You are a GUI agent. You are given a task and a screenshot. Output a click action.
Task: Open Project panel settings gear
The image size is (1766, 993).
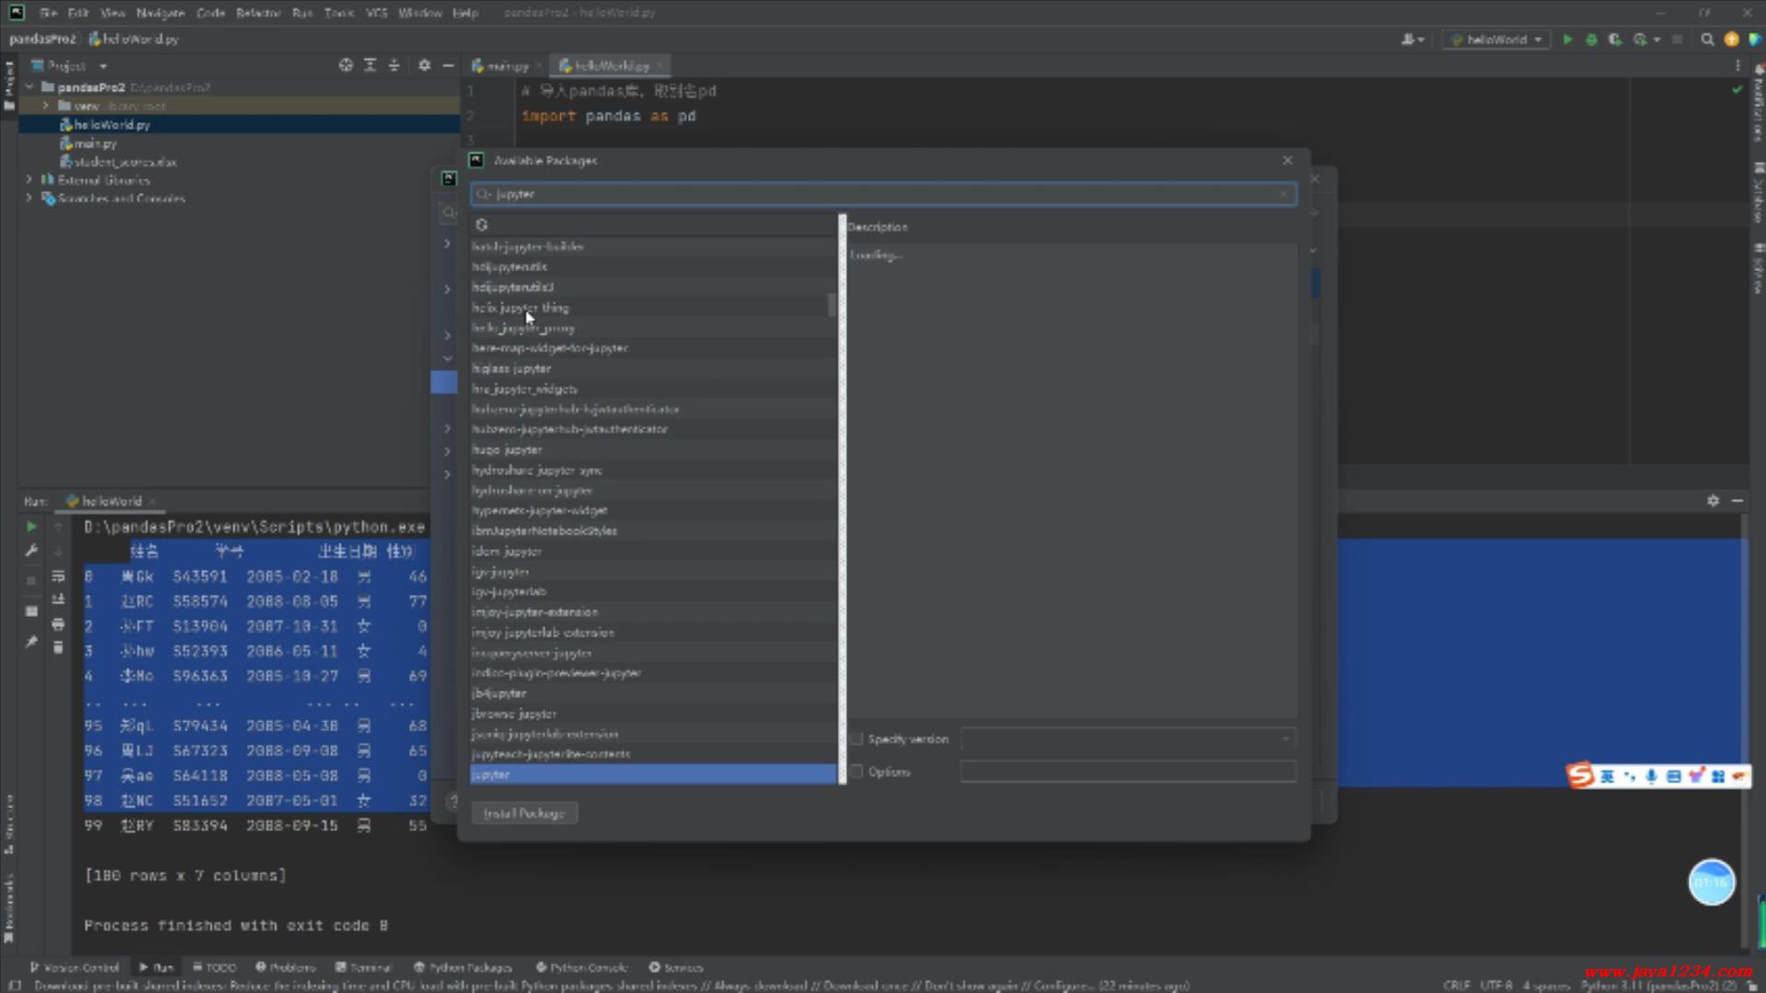pos(424,65)
